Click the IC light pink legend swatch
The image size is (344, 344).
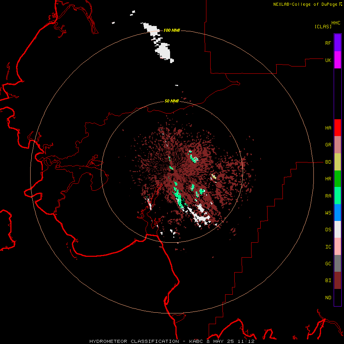tap(338, 247)
